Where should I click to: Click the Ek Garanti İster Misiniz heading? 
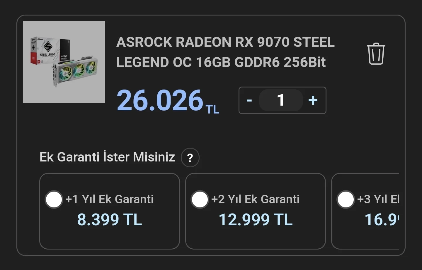point(107,157)
